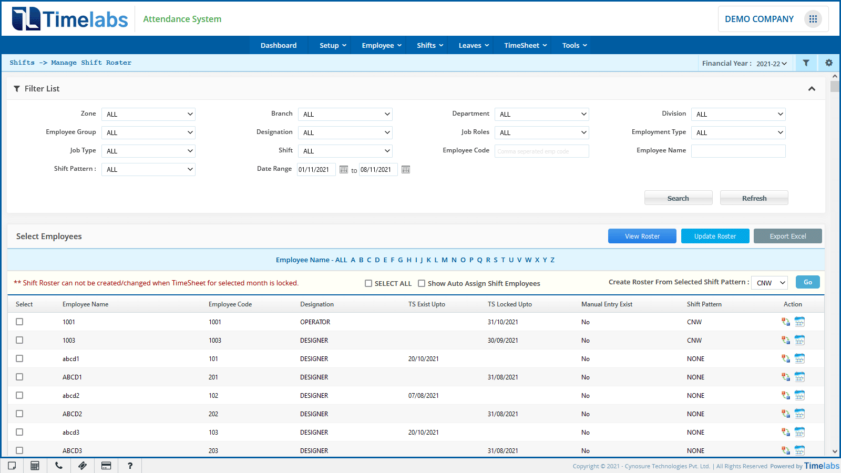The image size is (841, 473).
Task: Open the Financial Year 2021-22 dropdown
Action: (772, 64)
